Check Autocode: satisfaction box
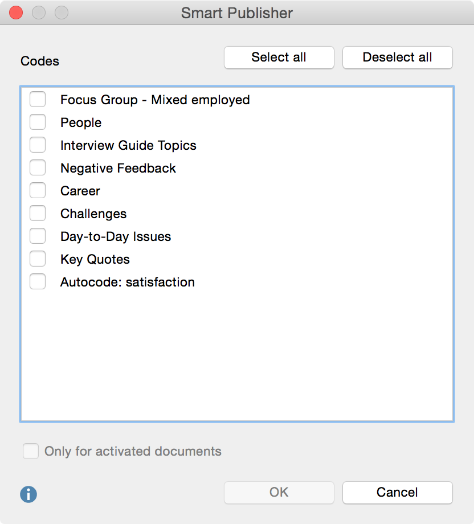 click(38, 282)
